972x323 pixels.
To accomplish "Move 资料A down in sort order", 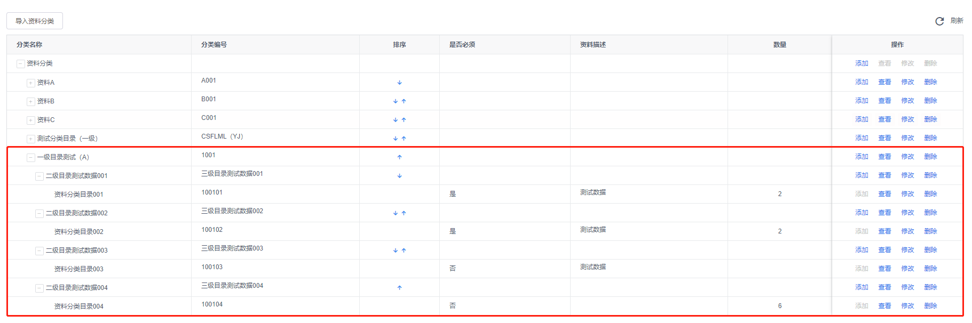I will 399,83.
